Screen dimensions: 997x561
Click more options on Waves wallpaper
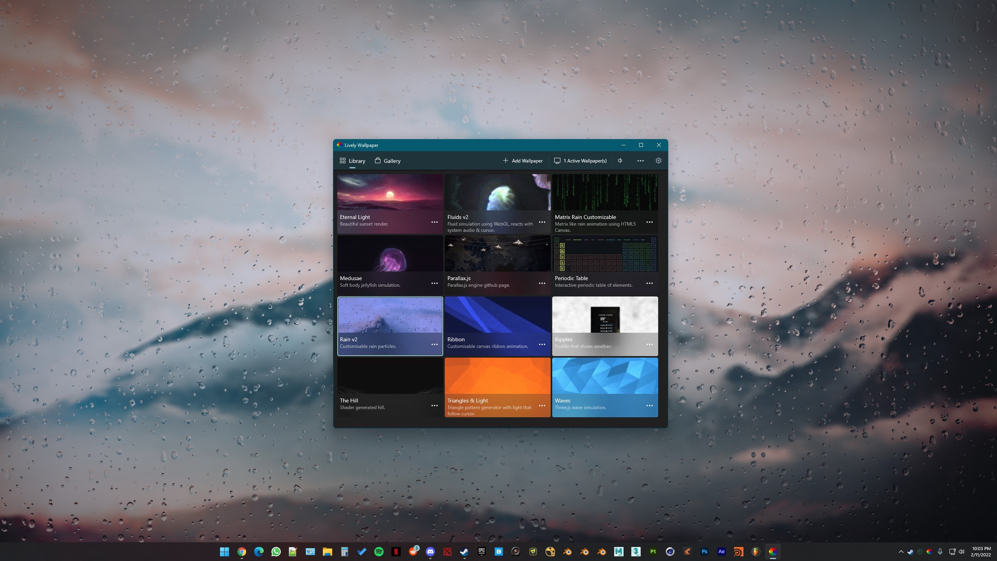(648, 406)
